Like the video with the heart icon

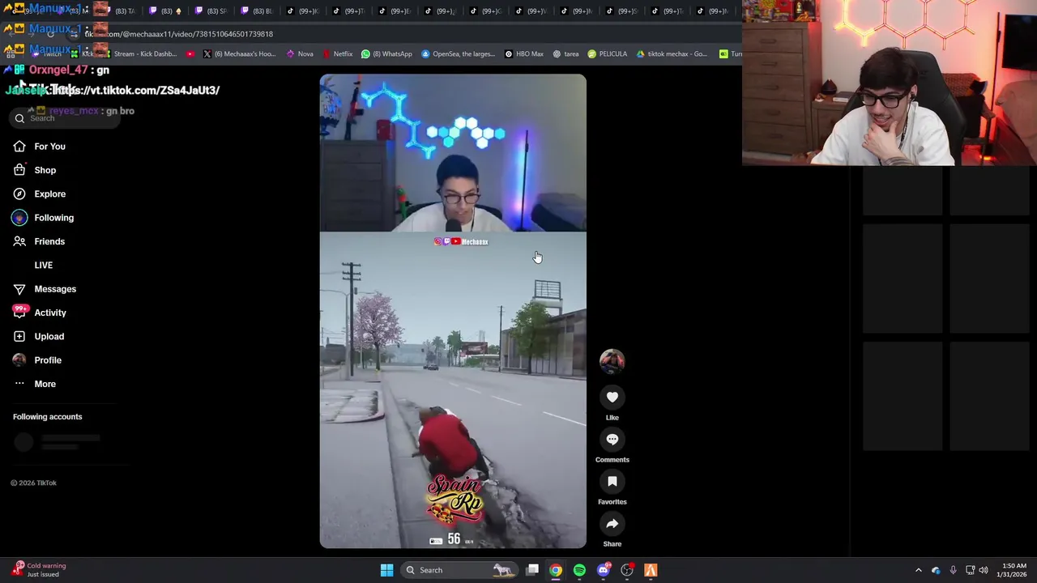tap(612, 397)
